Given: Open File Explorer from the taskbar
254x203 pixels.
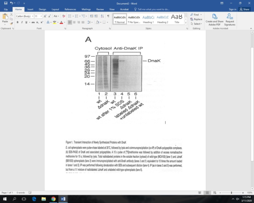Looking at the screenshot, I should pos(44,199).
